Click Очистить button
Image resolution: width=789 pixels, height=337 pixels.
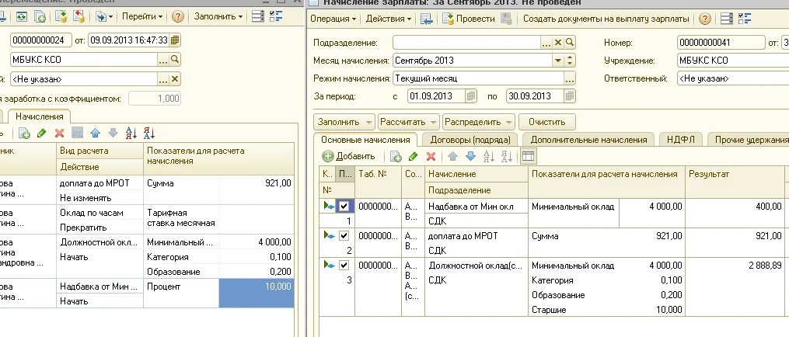547,122
